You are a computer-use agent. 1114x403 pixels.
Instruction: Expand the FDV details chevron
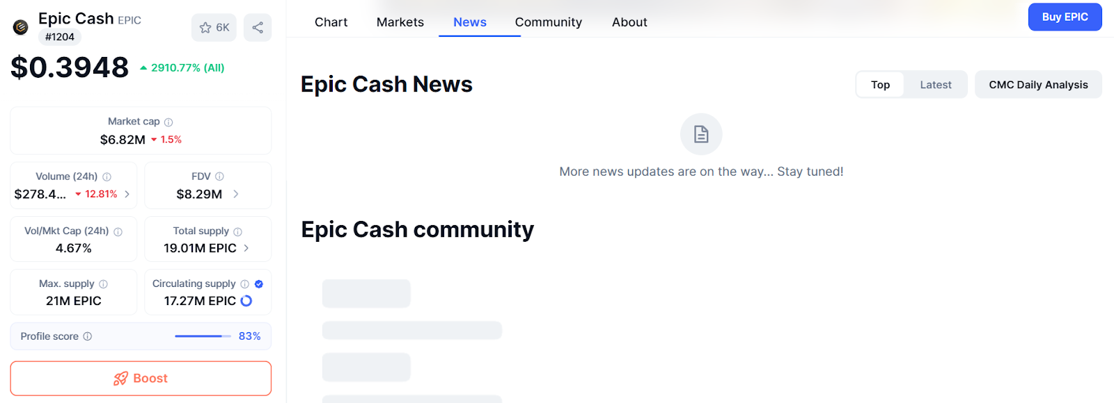[236, 195]
